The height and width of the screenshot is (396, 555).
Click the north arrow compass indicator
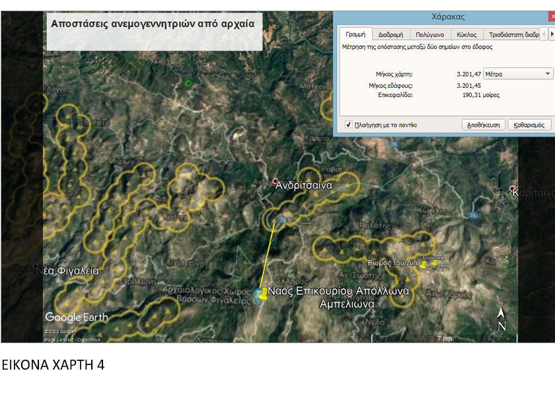click(x=502, y=321)
